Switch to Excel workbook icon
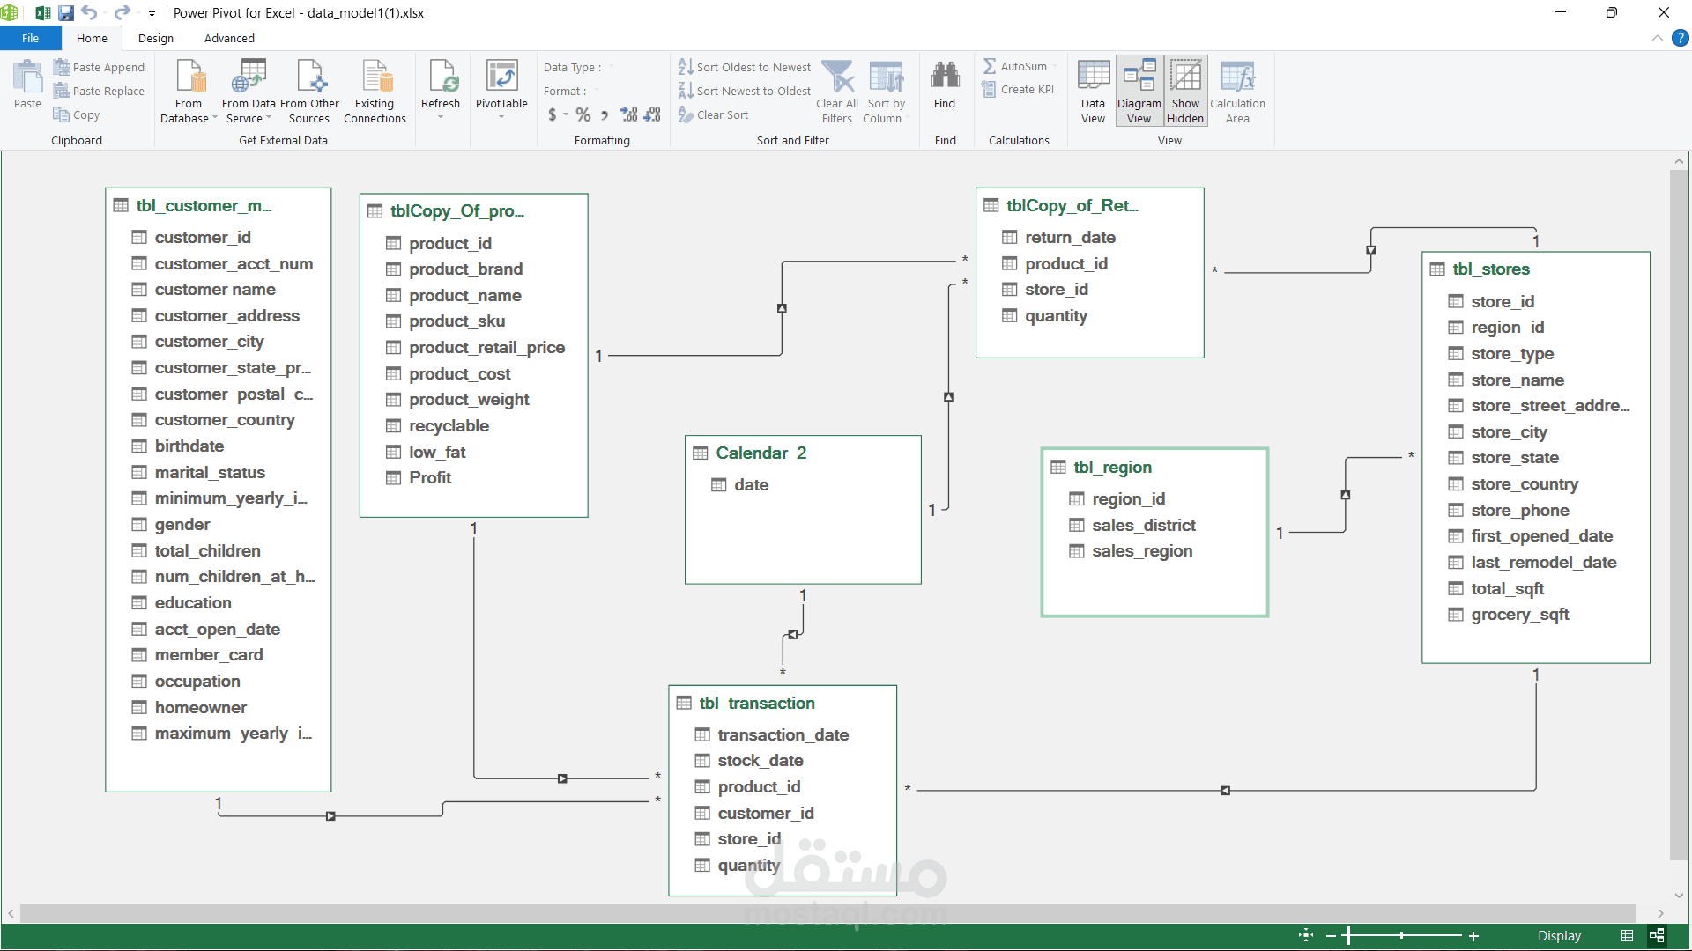Image resolution: width=1692 pixels, height=951 pixels. [42, 12]
